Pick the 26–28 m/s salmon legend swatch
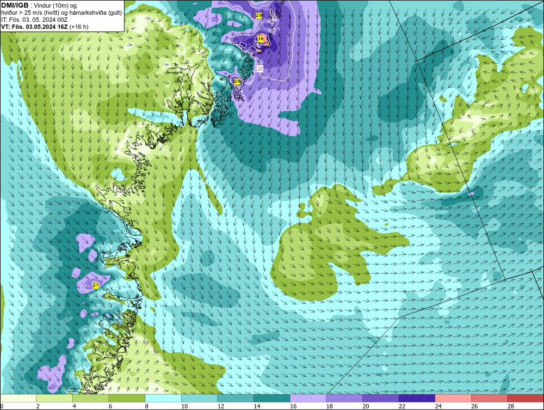544x410 pixels. 490,398
